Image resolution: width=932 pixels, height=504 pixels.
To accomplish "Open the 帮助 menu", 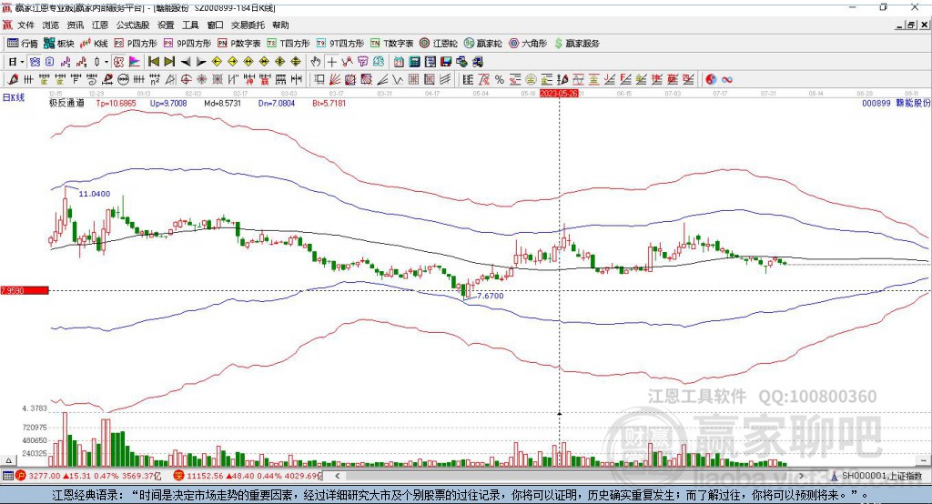I will [280, 25].
